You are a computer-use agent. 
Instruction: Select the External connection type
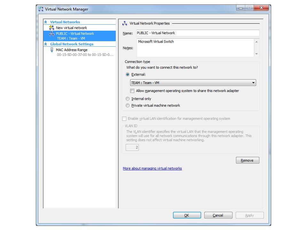click(128, 74)
